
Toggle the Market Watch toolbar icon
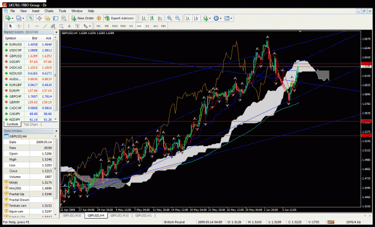coord(31,18)
